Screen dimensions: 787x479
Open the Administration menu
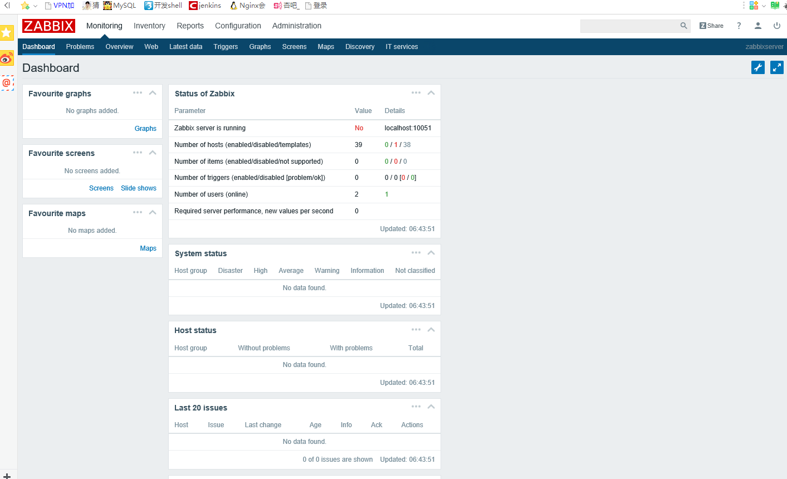pos(297,26)
